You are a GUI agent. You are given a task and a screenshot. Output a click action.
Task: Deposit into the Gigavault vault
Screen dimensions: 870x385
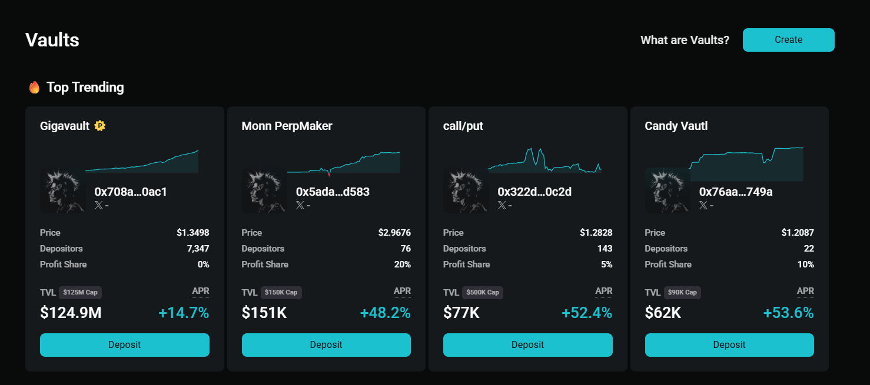pos(124,345)
